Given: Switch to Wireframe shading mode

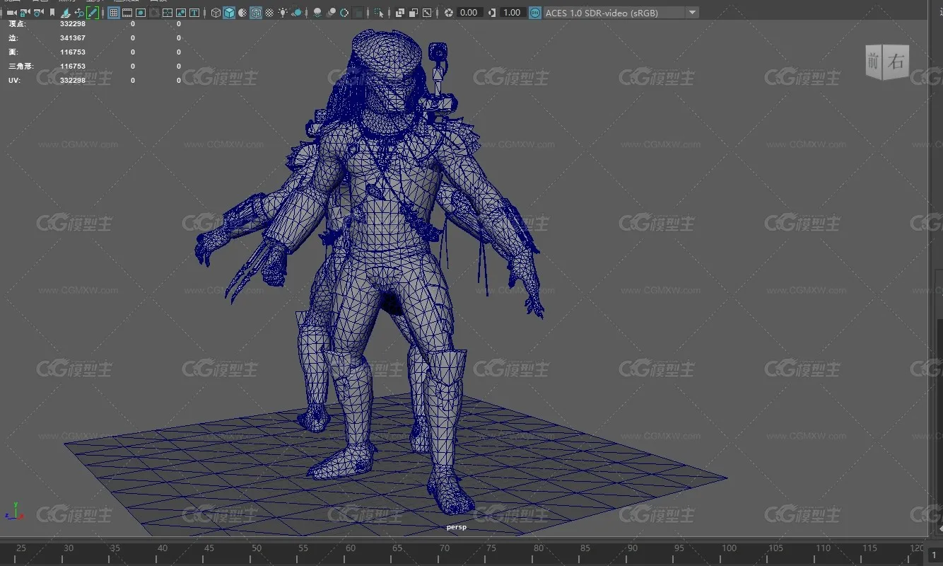Looking at the screenshot, I should coord(216,13).
